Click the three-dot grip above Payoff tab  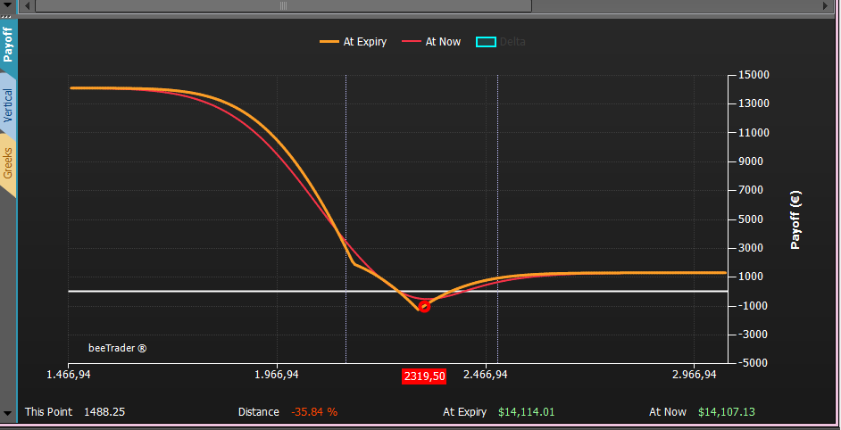tap(7, 17)
